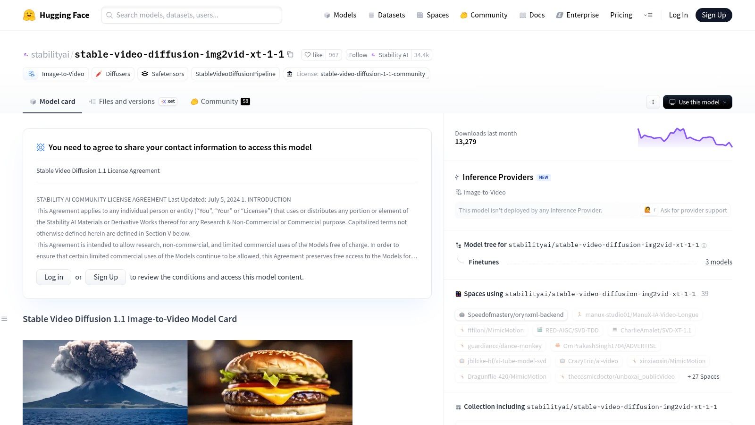
Task: Expand the +27 Spaces list
Action: pos(703,376)
